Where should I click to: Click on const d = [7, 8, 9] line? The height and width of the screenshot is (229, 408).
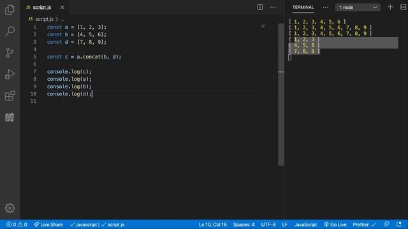(76, 42)
